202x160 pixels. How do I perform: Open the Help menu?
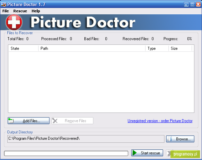36,11
